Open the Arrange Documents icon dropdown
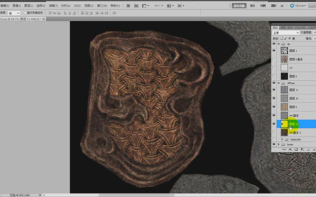 (x=170, y=6)
